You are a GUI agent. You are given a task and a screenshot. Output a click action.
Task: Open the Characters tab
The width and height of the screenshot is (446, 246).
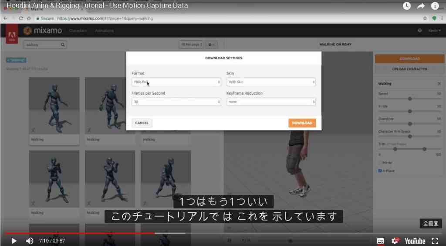(78, 31)
